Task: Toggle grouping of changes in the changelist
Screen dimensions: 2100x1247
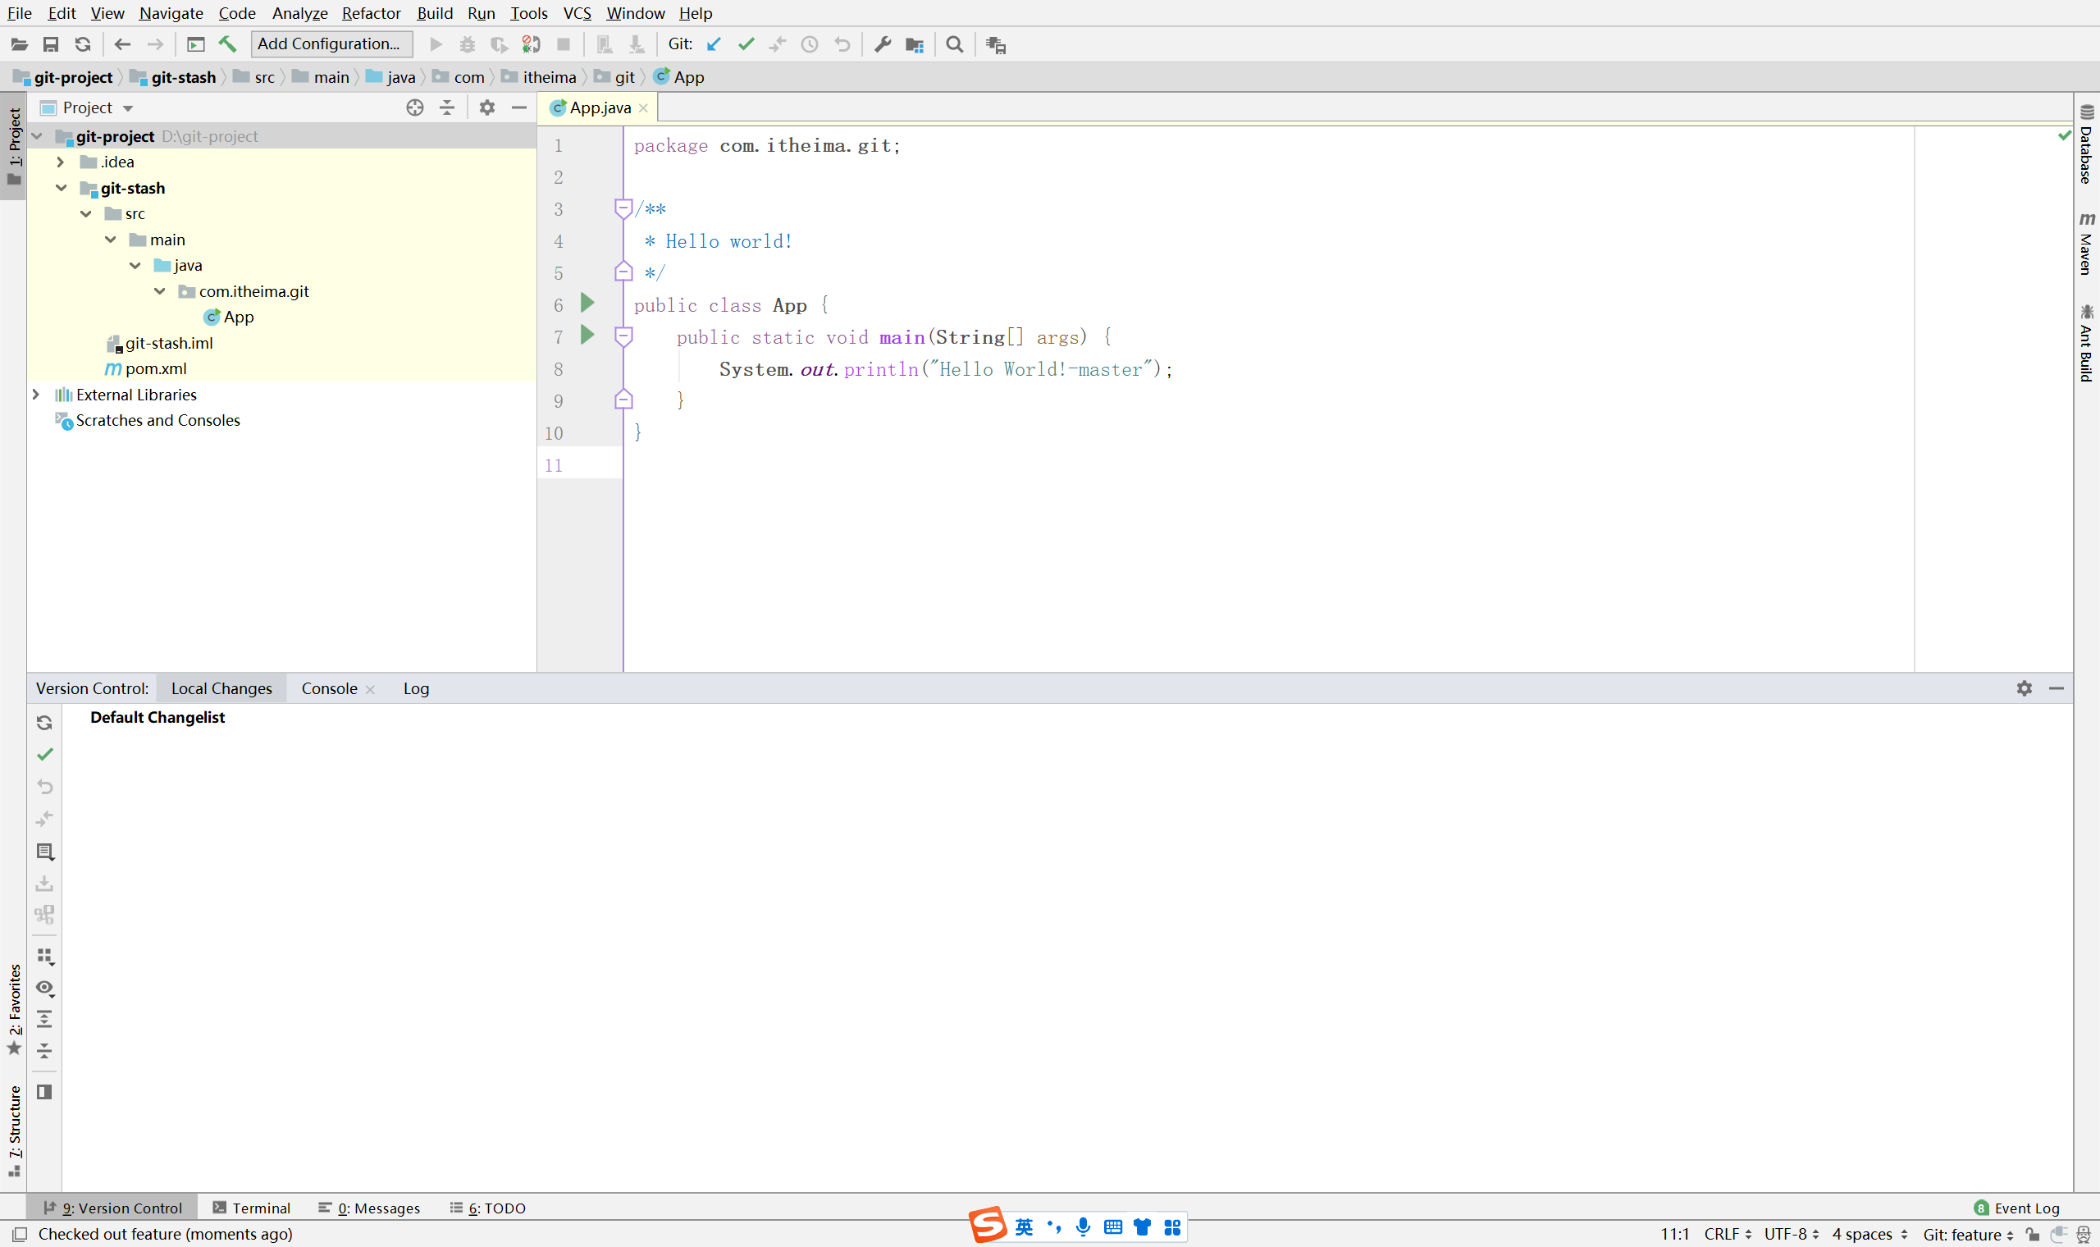Action: 44,957
